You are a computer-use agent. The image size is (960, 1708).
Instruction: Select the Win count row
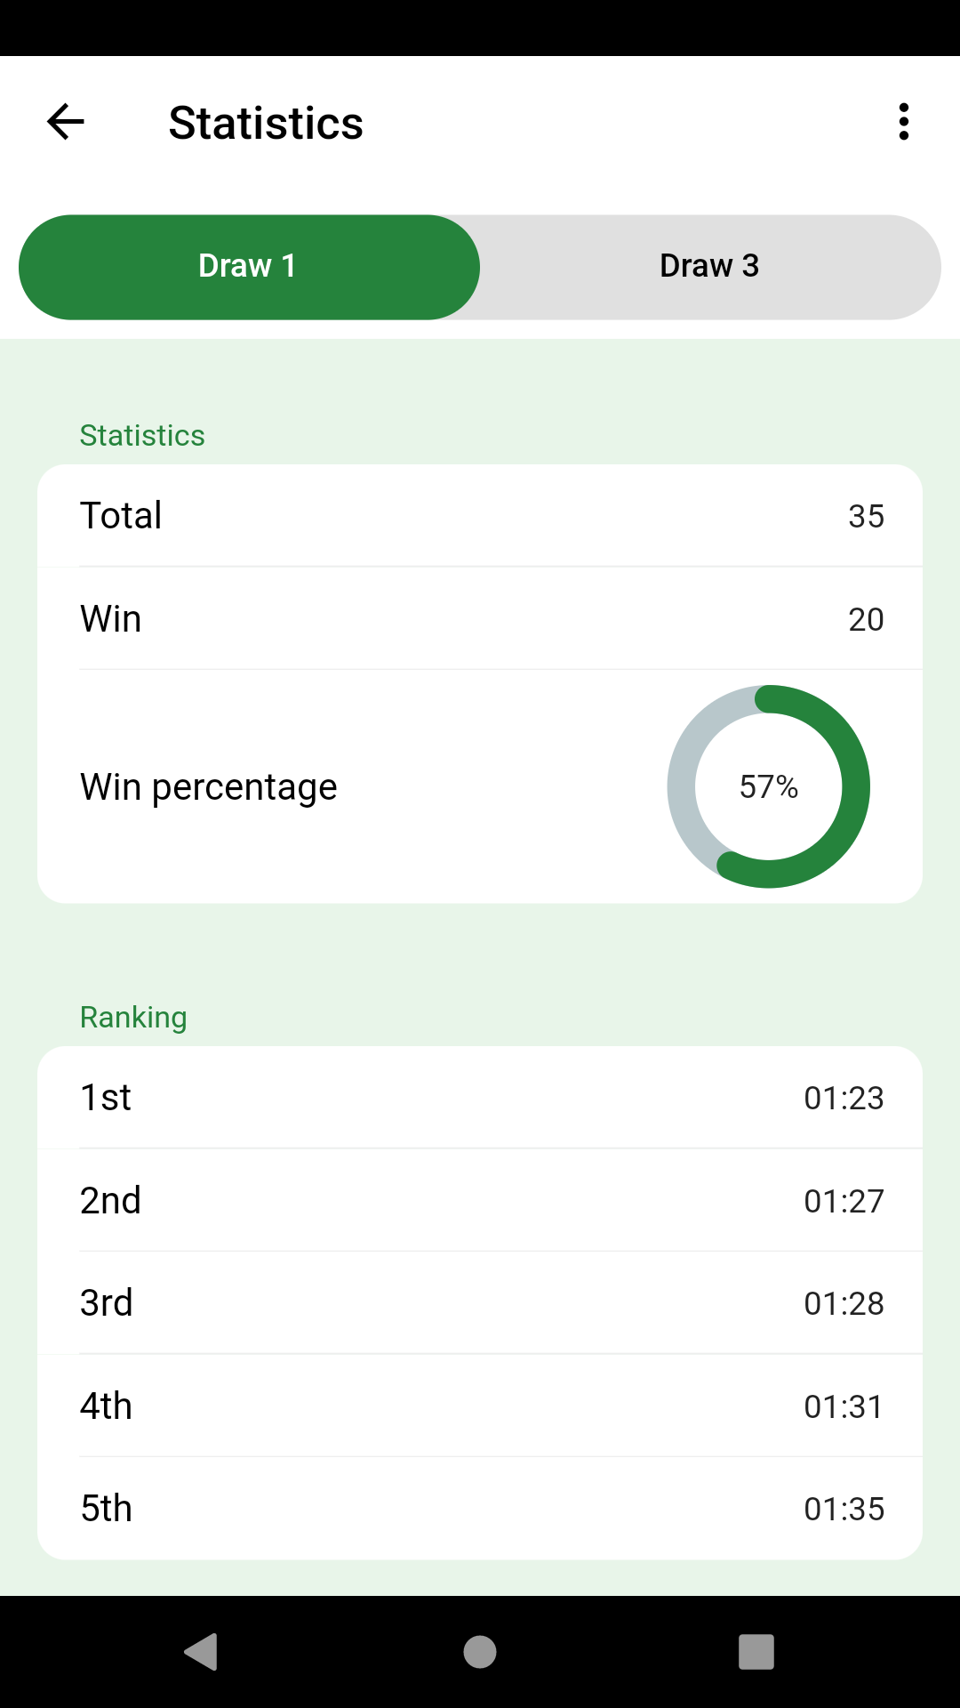point(480,619)
